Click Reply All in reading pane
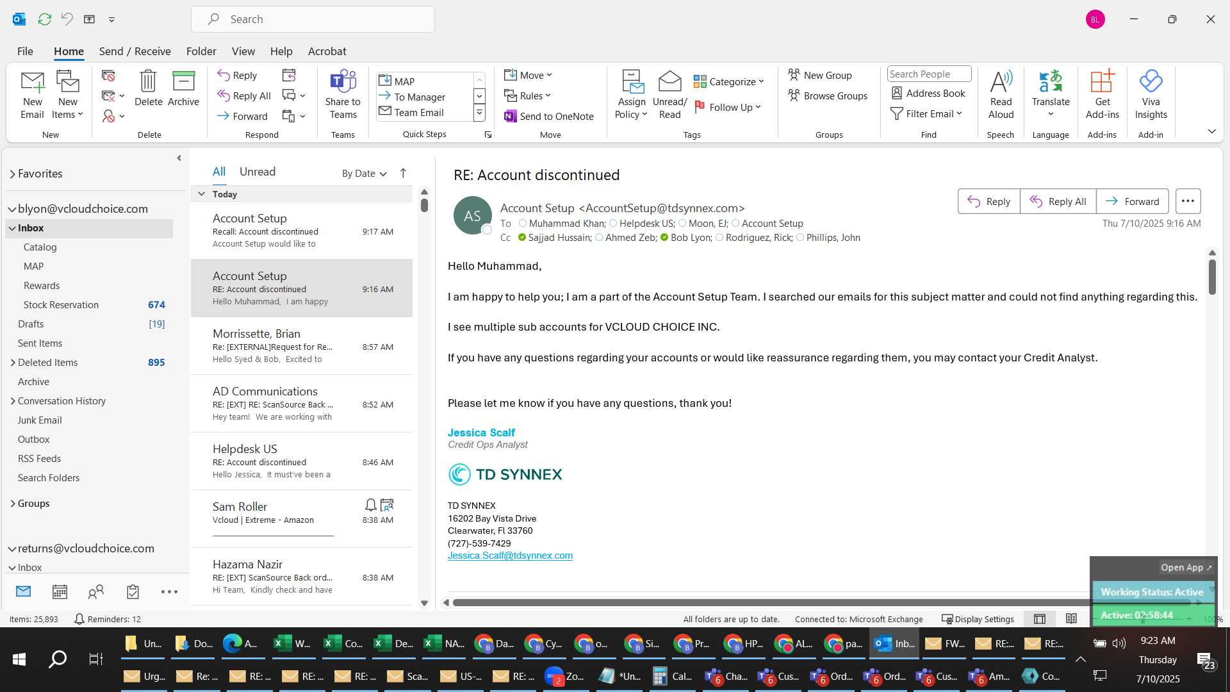Viewport: 1230px width, 692px height. [1058, 201]
